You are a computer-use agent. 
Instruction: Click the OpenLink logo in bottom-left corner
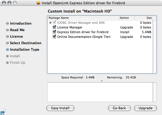3,112
